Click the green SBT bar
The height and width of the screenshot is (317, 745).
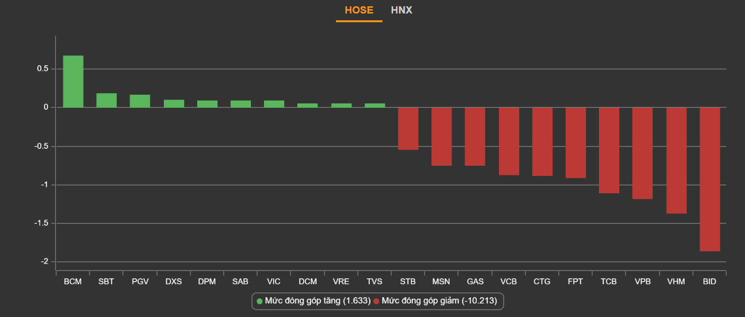[x=106, y=100]
